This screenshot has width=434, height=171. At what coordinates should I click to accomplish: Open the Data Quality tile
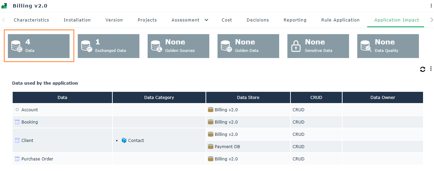[x=388, y=46]
